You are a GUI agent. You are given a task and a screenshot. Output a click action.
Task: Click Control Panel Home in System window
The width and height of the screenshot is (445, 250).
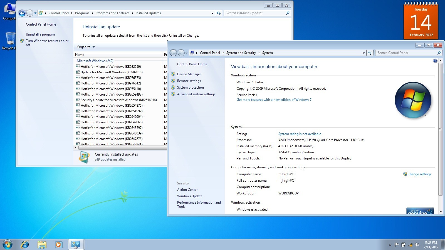click(x=192, y=64)
